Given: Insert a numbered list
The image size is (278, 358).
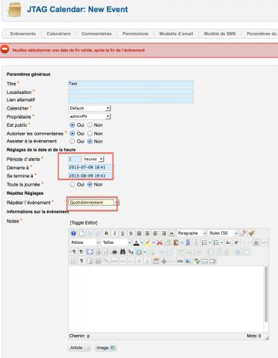Looking at the screenshot, I should tap(204, 242).
